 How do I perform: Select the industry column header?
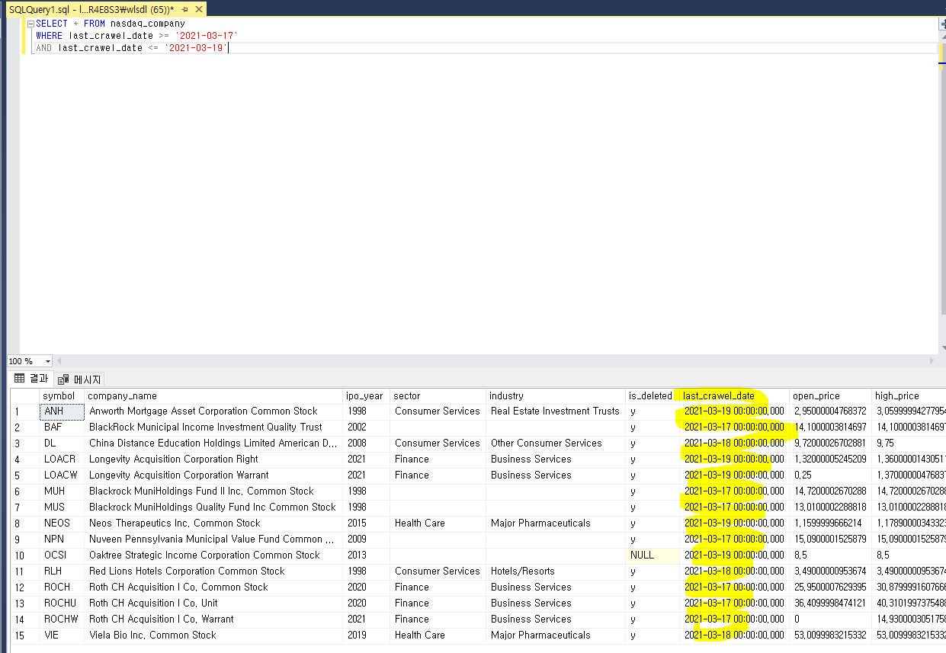[555, 395]
